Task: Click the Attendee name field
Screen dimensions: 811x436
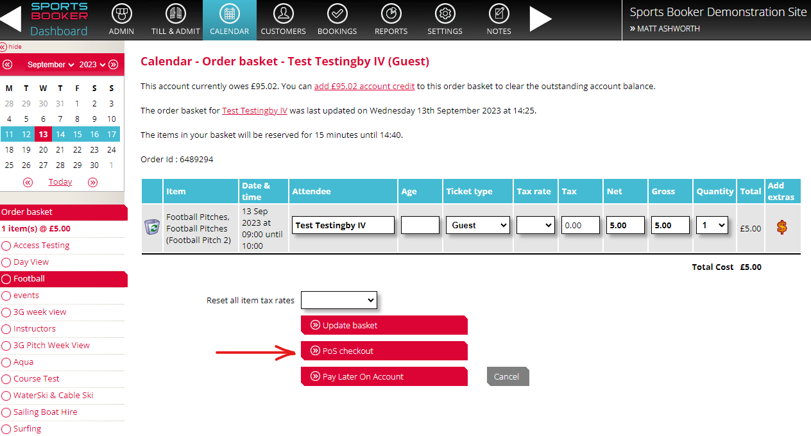Action: pyautogui.click(x=343, y=225)
